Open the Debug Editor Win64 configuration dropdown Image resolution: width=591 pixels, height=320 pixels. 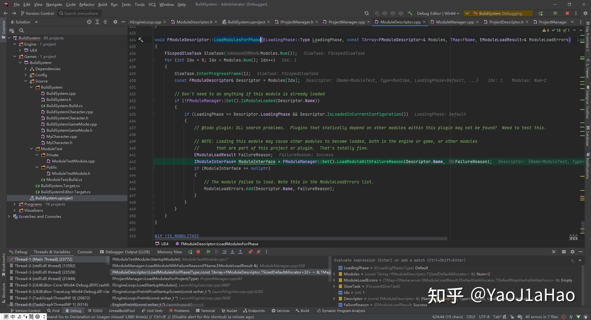[437, 13]
